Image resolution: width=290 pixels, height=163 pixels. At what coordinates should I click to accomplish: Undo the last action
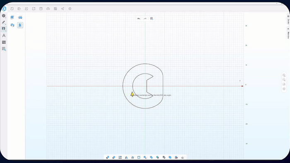139,19
